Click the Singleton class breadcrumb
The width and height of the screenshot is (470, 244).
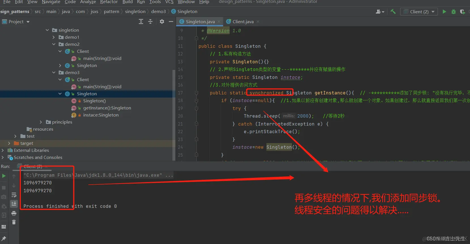[184, 12]
